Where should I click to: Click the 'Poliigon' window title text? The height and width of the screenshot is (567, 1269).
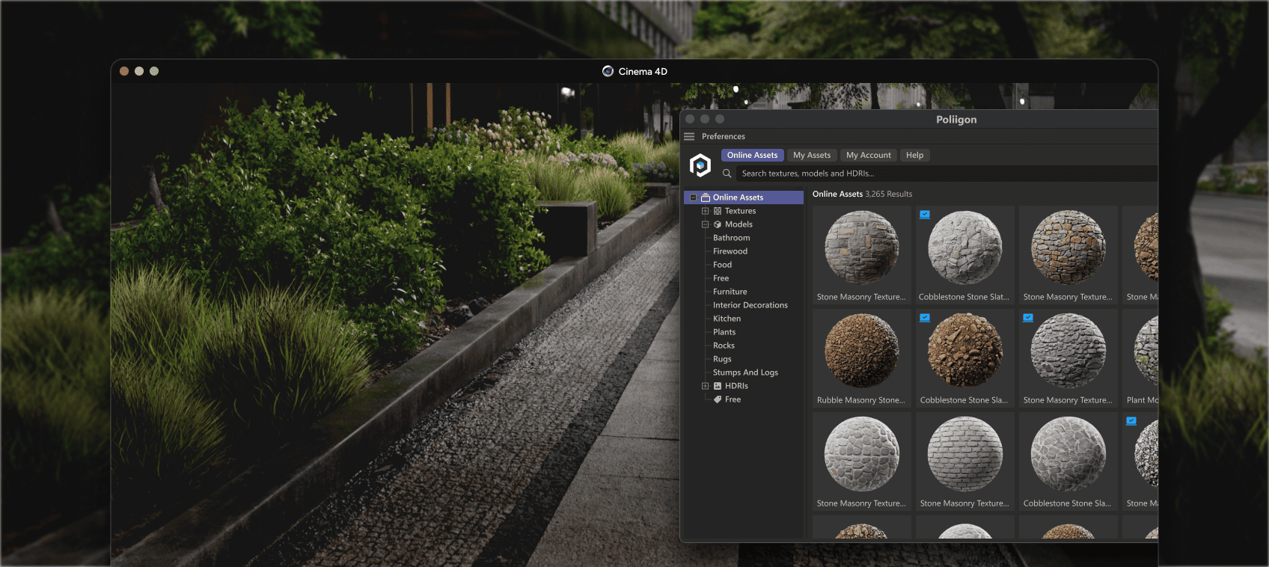[956, 120]
